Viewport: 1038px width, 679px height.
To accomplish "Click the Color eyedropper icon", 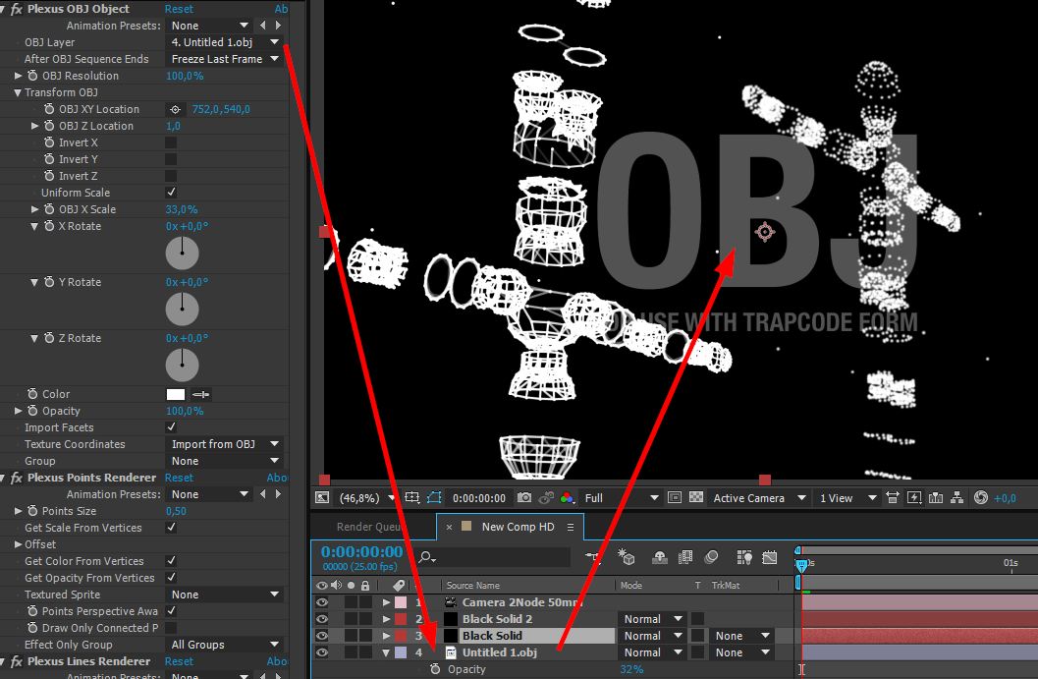I will (x=200, y=394).
